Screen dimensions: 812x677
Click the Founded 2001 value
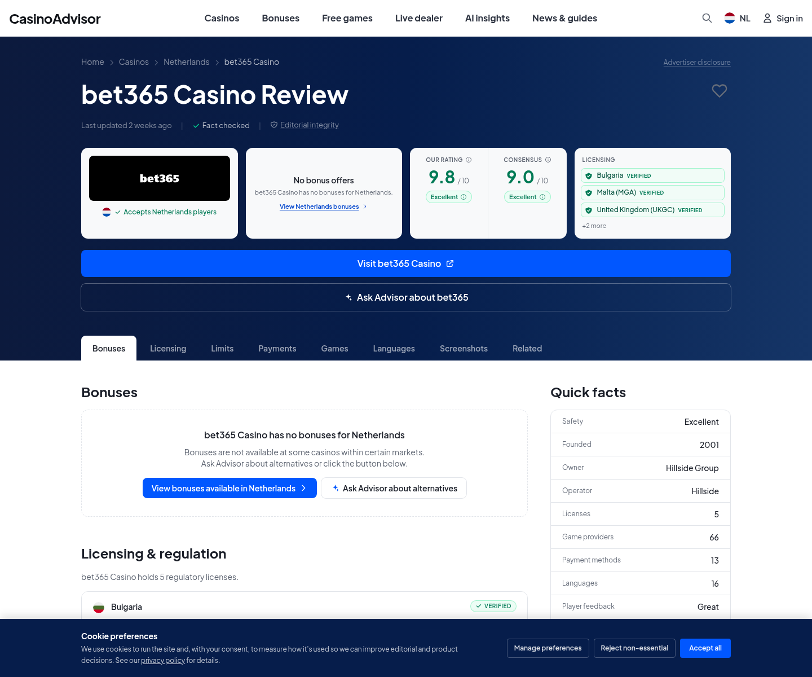(x=709, y=445)
